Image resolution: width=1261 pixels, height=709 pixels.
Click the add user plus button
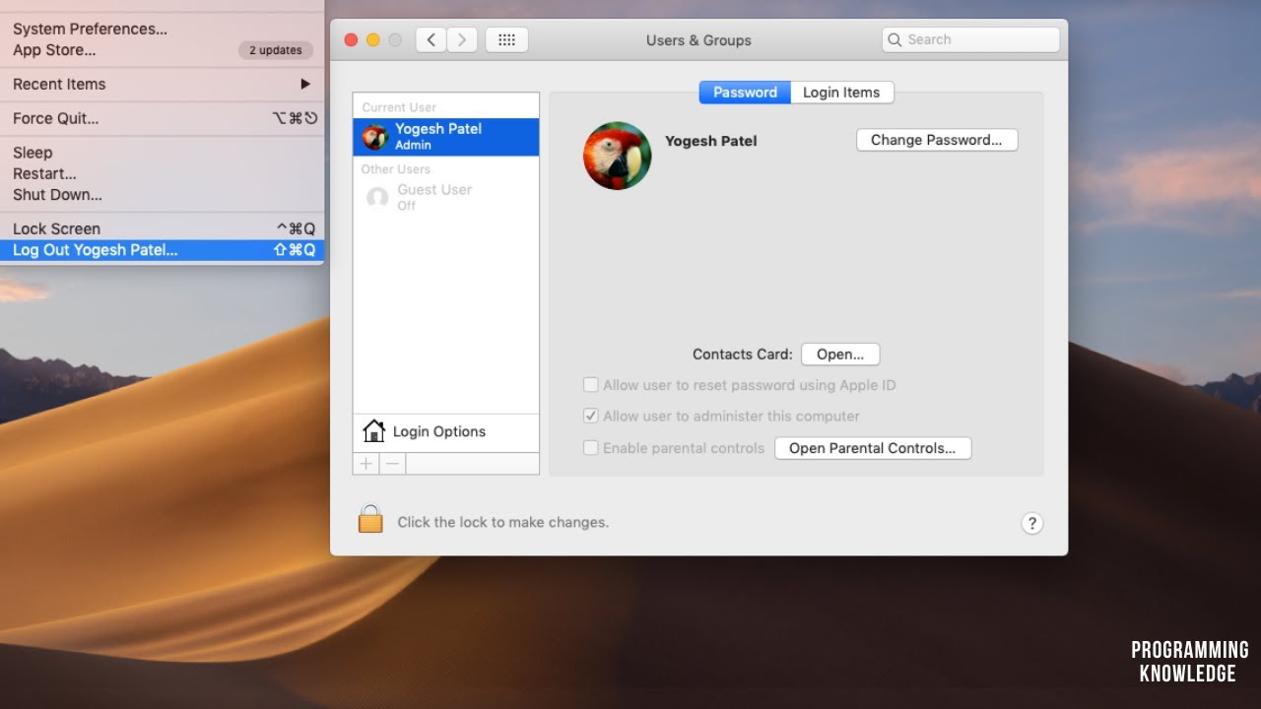tap(366, 464)
